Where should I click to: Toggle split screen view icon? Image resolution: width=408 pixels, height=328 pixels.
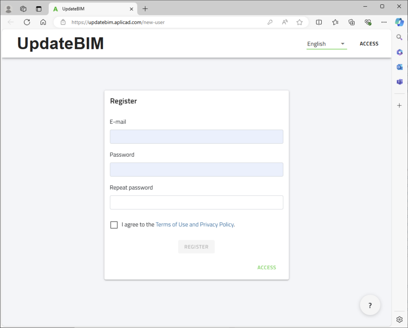tap(319, 22)
